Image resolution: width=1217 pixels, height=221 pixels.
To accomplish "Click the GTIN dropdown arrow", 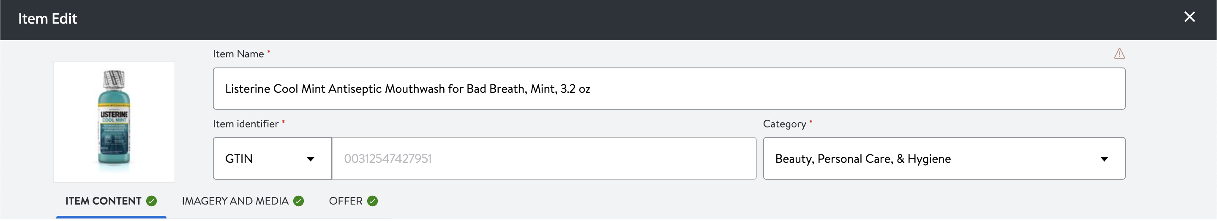I will tap(311, 159).
